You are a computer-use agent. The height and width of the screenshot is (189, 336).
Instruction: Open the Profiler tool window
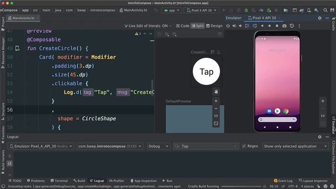[x=117, y=181]
